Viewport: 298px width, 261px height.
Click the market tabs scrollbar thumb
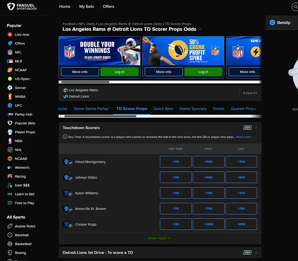click(100, 116)
